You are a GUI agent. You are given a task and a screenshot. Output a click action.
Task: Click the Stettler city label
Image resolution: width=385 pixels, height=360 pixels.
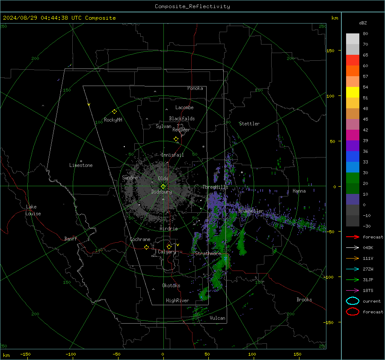click(x=249, y=124)
